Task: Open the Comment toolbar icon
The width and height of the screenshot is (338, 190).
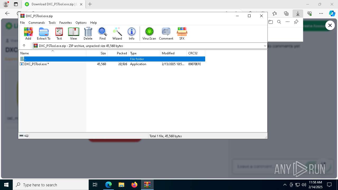Action: pos(166,34)
